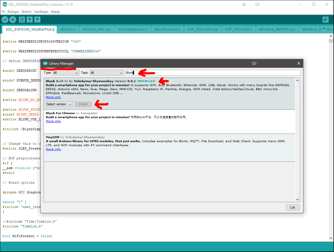The width and height of the screenshot is (334, 252).
Task: Click the Library Manager title text
Action: tap(61, 64)
